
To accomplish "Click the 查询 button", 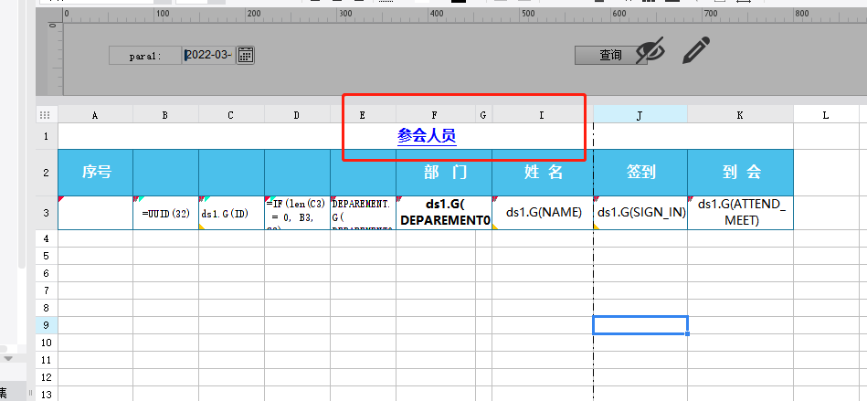I will [x=610, y=55].
